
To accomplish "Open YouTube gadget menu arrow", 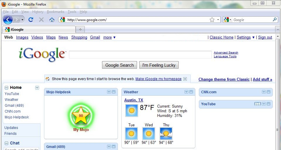I will tap(264, 104).
